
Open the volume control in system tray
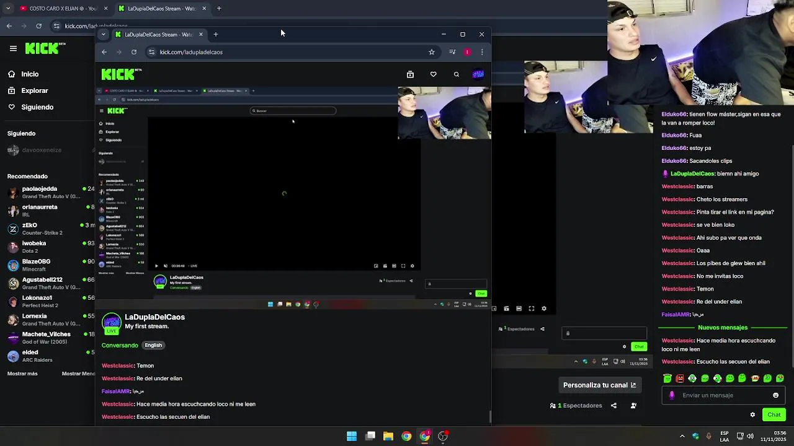coord(750,436)
